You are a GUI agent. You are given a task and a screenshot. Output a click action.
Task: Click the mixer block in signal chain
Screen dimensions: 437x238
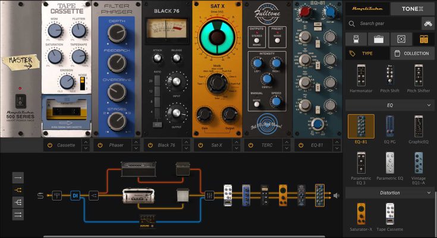click(209, 195)
